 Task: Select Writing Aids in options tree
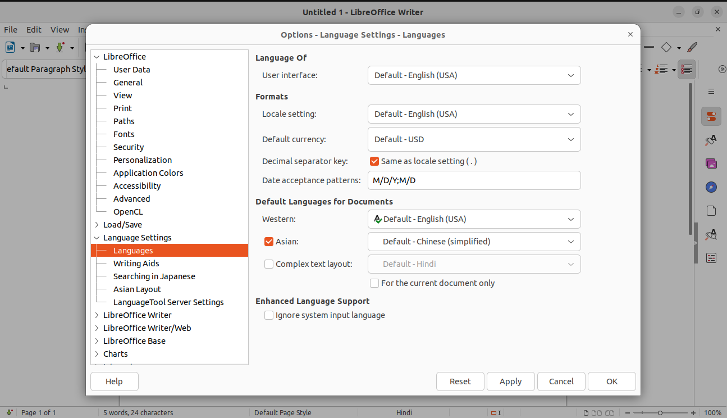136,263
